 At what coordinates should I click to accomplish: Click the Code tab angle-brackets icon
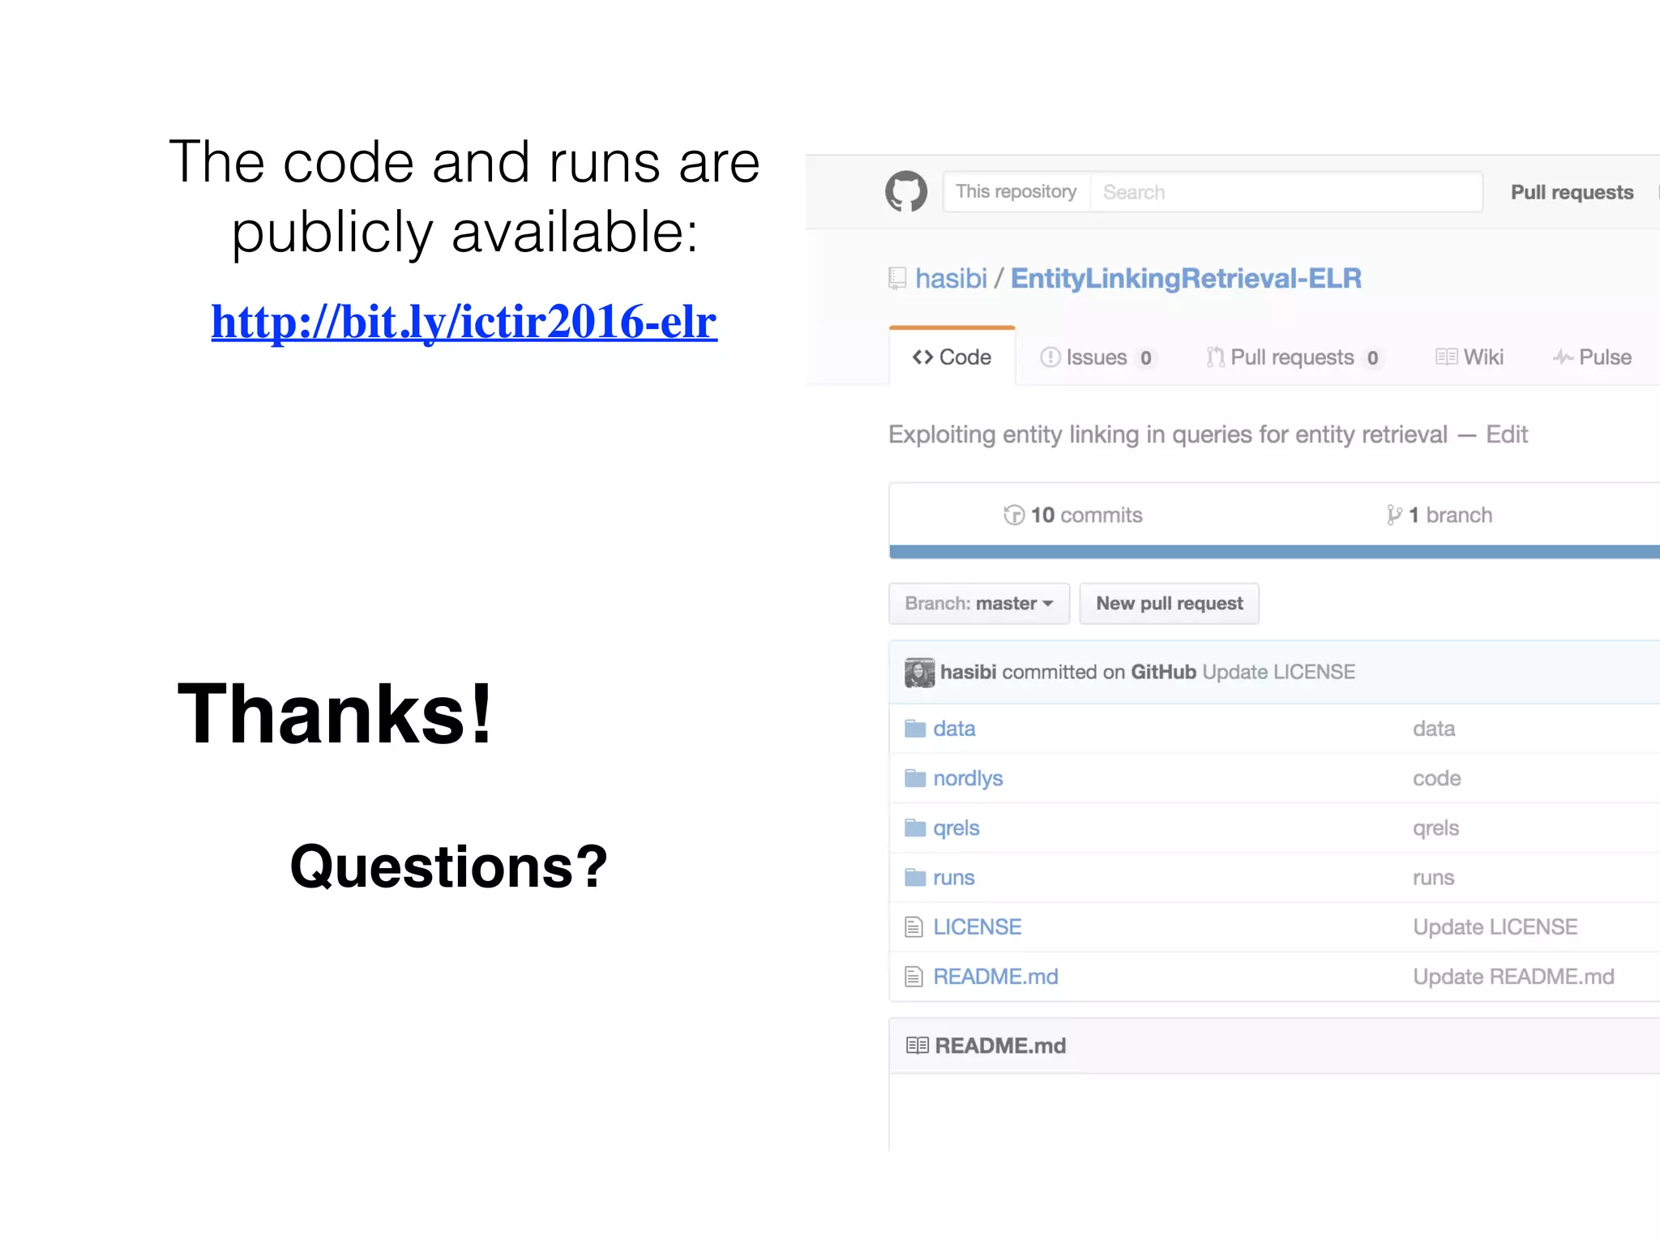922,357
